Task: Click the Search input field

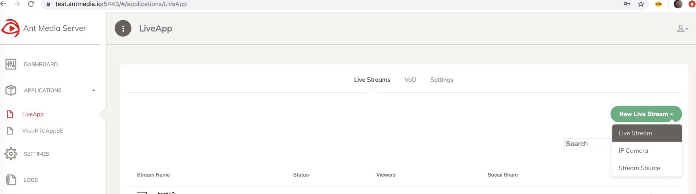Action: [x=588, y=144]
